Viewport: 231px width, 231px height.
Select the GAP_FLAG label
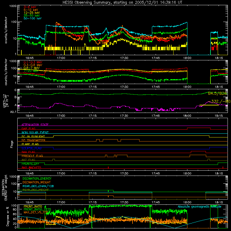pos(28,128)
